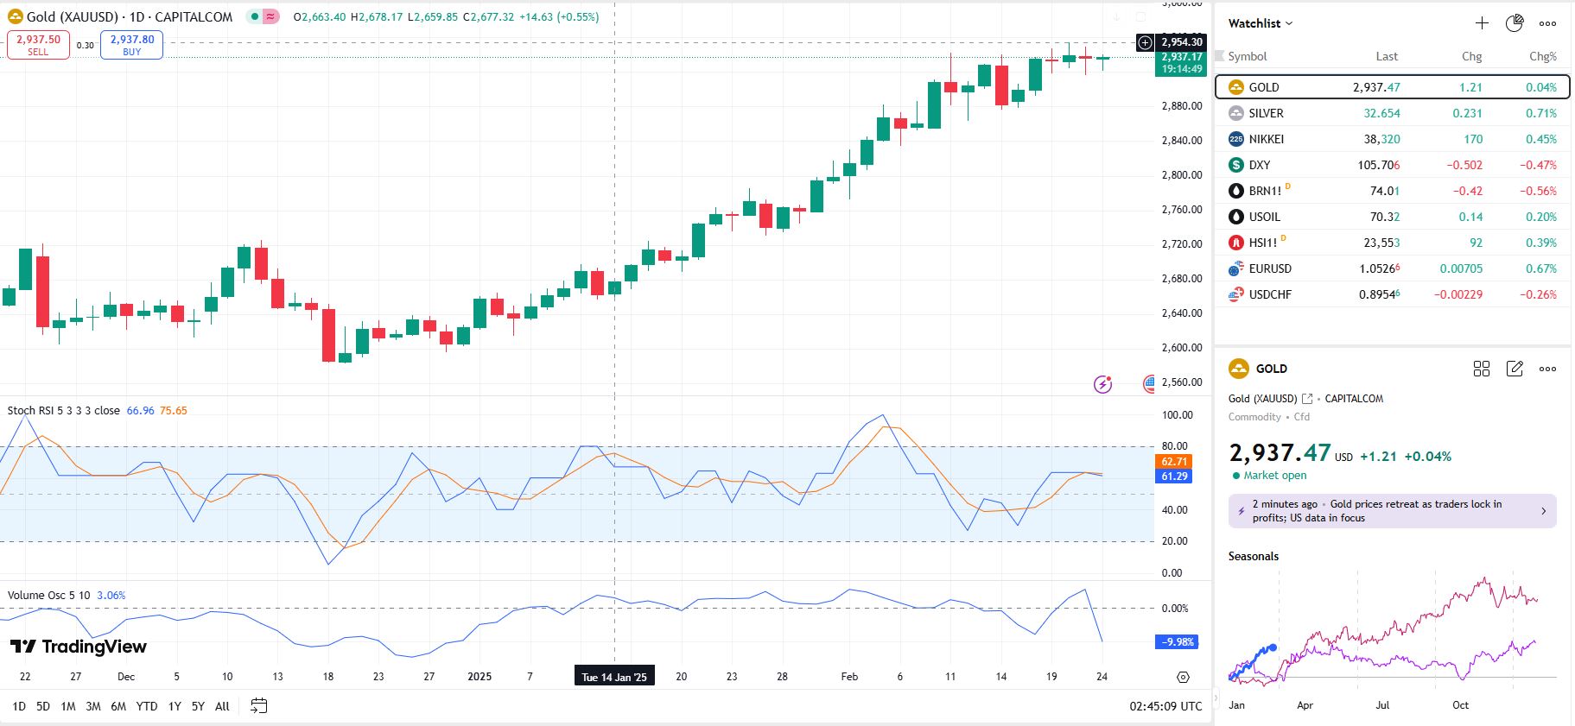Select the YTD time range
The height and width of the screenshot is (726, 1575).
point(147,706)
